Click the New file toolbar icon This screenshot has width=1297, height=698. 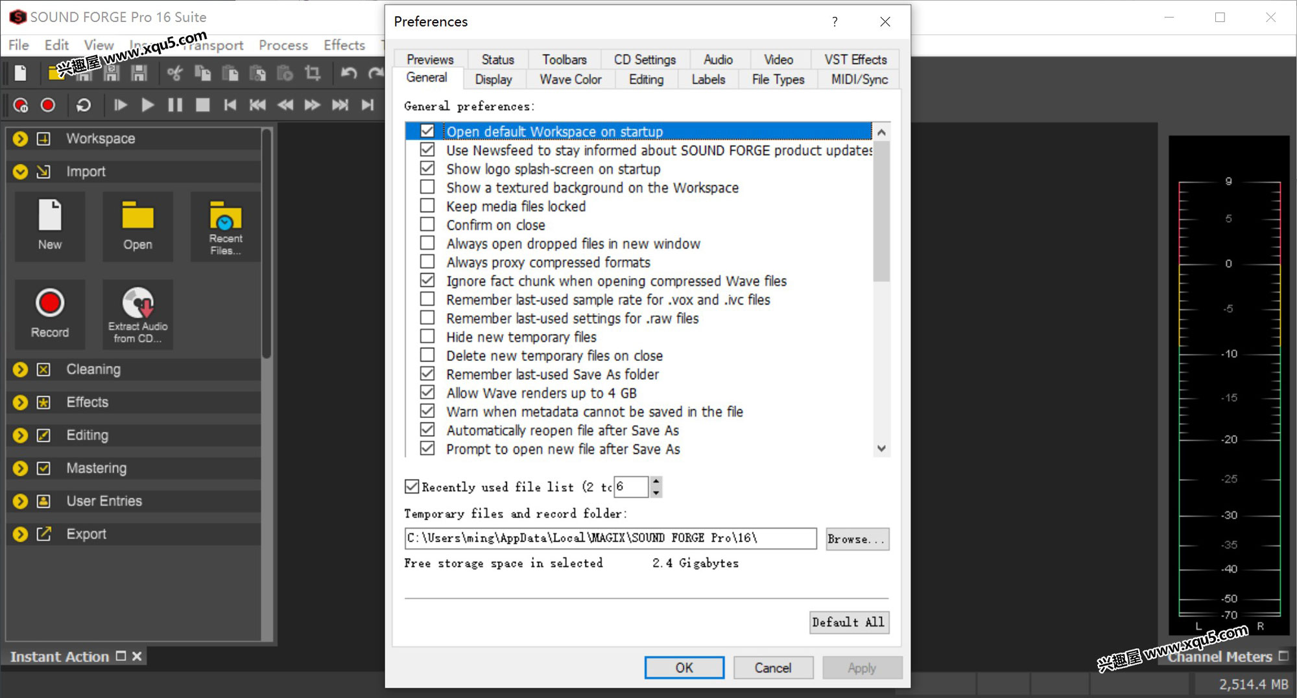21,73
